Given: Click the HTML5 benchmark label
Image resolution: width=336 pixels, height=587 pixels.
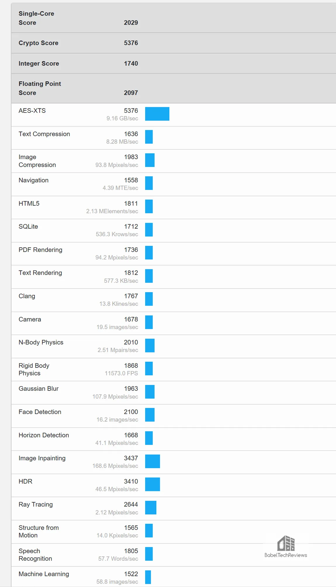Looking at the screenshot, I should point(29,203).
